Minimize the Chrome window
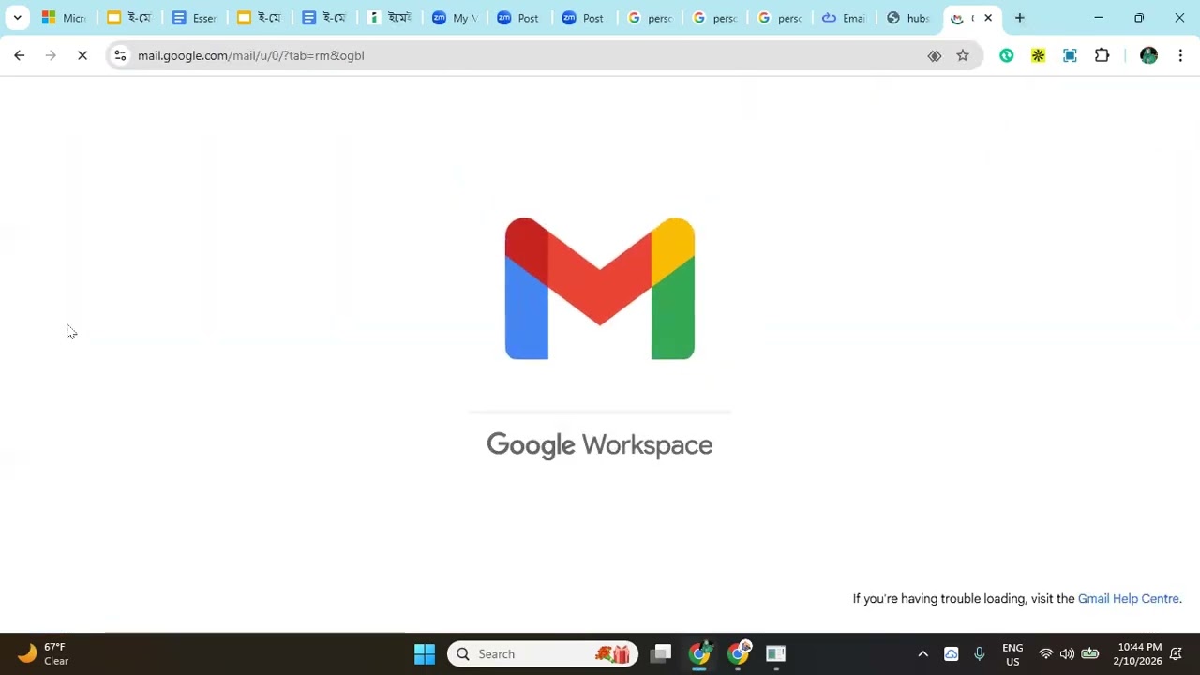The image size is (1200, 675). (1099, 18)
